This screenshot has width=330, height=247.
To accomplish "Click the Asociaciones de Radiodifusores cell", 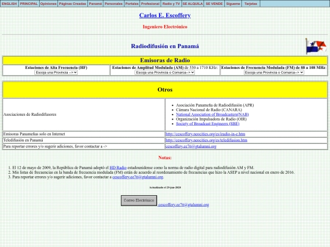I will 84,115.
